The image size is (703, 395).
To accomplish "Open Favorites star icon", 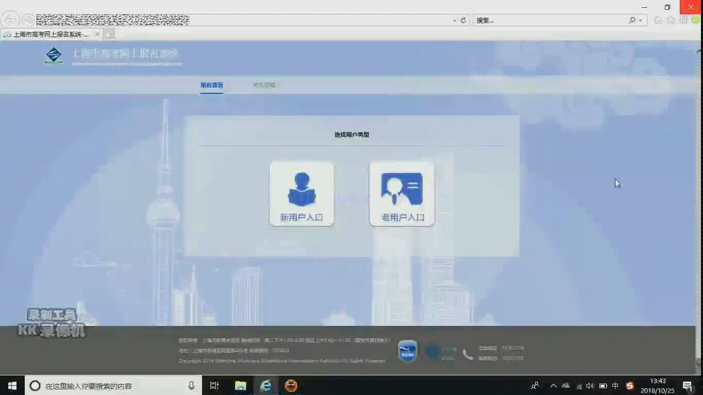I will pyautogui.click(x=671, y=20).
